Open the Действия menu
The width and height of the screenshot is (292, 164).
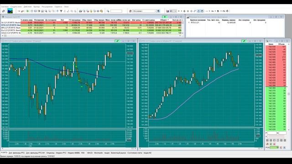27,7
